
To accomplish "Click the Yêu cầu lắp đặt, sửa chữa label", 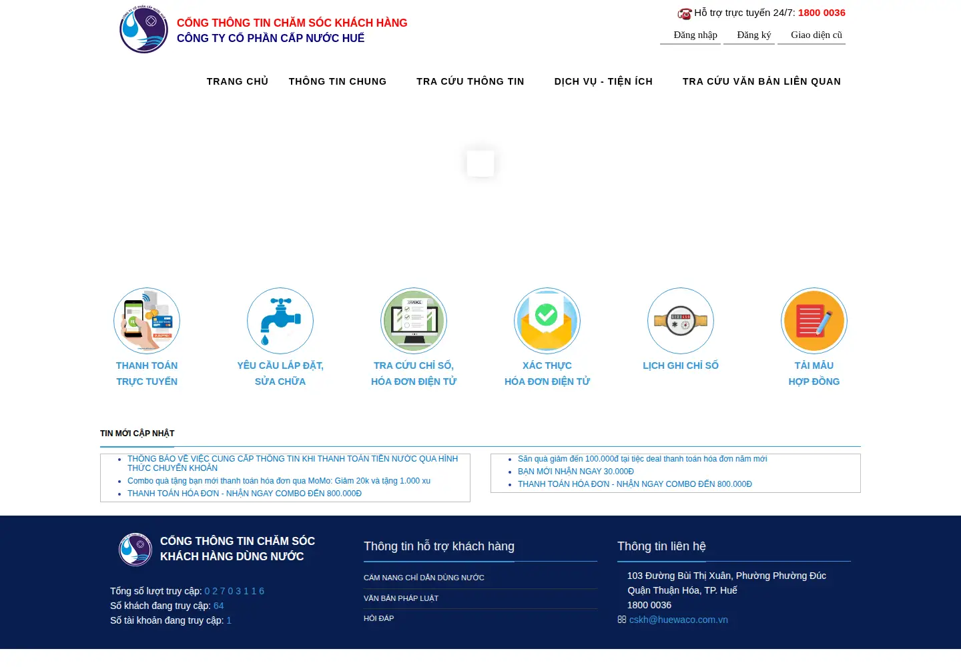I will 280,374.
